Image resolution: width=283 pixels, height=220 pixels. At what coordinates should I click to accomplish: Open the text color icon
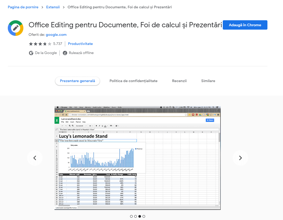click(105, 126)
